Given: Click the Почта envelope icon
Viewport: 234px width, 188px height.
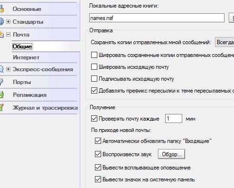Looking at the screenshot, I should coord(1,34).
